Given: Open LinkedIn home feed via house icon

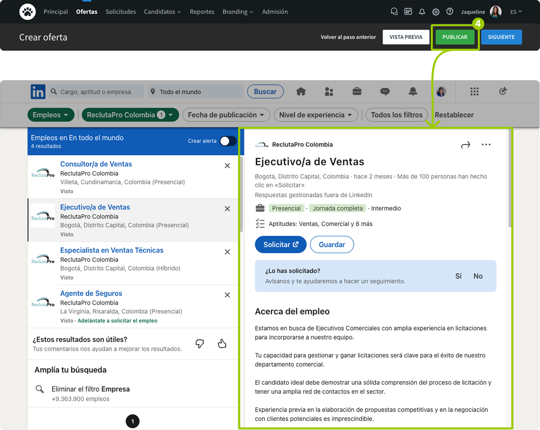Looking at the screenshot, I should click(301, 91).
